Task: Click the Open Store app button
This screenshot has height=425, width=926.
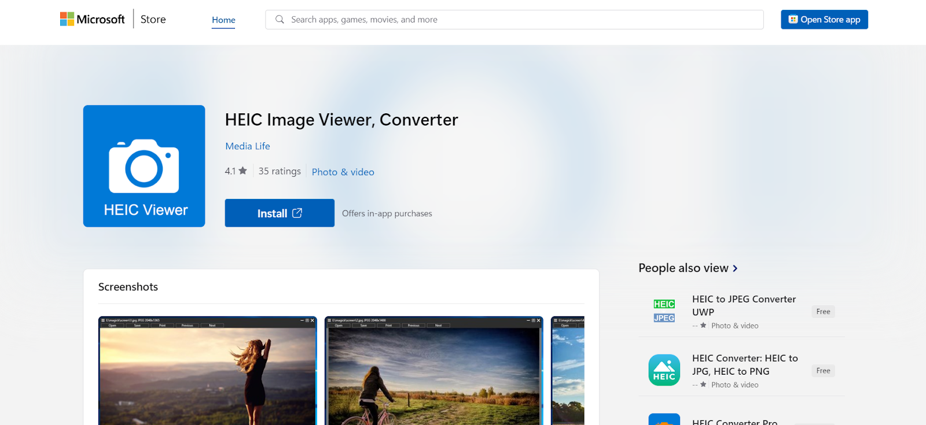Action: 824,20
